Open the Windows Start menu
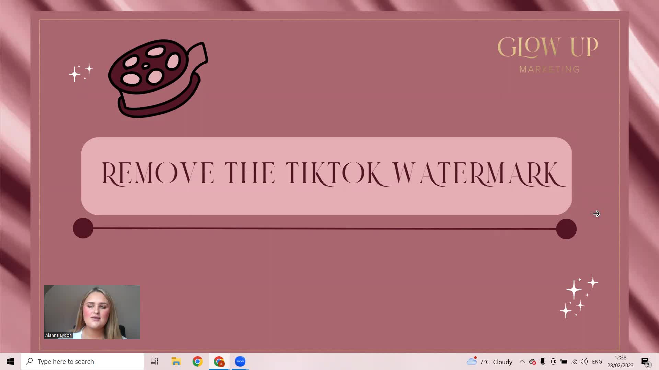Image resolution: width=659 pixels, height=370 pixels. [10, 361]
